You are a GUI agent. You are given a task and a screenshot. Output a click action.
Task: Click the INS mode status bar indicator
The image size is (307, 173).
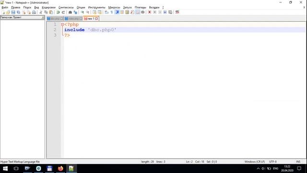coord(298,162)
